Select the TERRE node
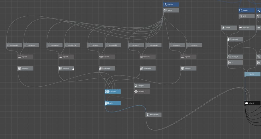Image resolution: width=261 pixels, height=139 pixels. pyautogui.click(x=229, y=28)
